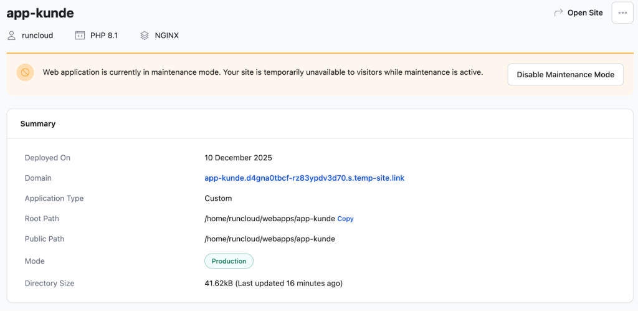
Task: Click the app-kunde page title
Action: click(40, 12)
